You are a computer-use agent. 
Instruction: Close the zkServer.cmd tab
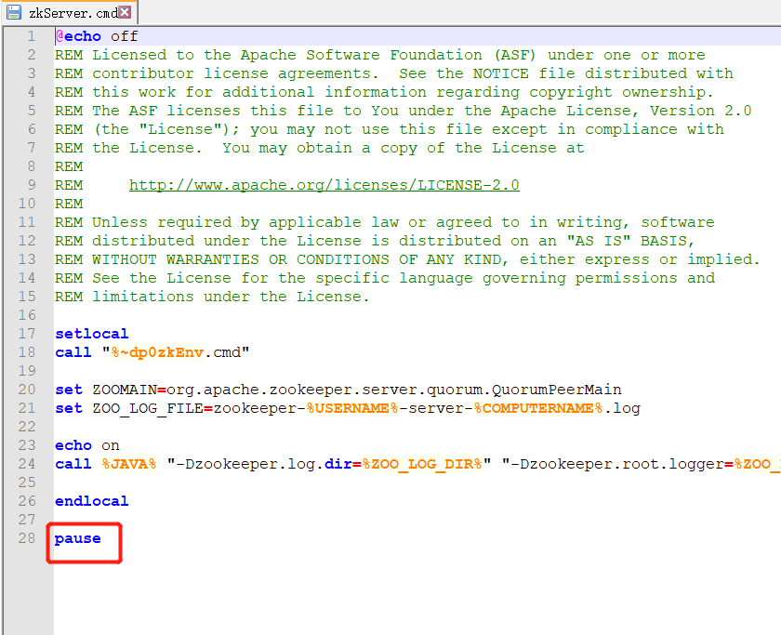[125, 13]
